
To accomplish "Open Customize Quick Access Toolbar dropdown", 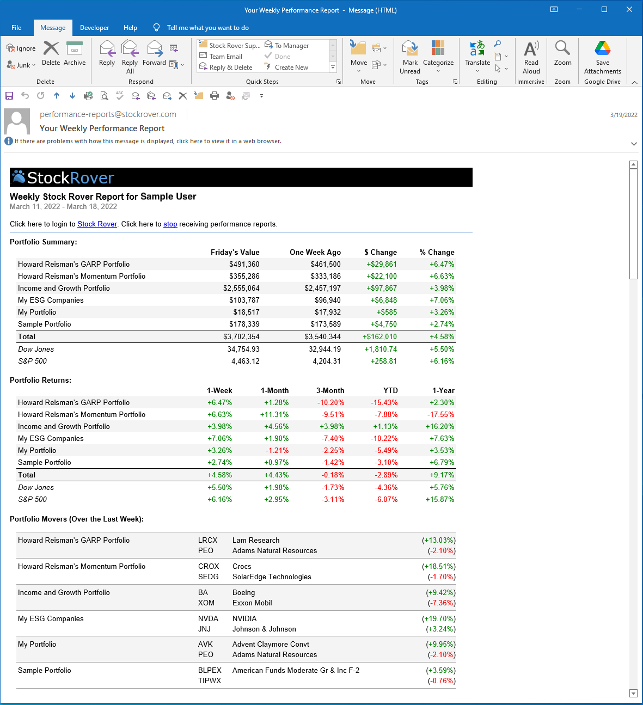I will click(x=261, y=96).
